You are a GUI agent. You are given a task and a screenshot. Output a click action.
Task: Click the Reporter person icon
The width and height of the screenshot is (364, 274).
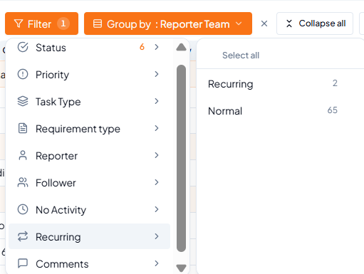coord(23,155)
